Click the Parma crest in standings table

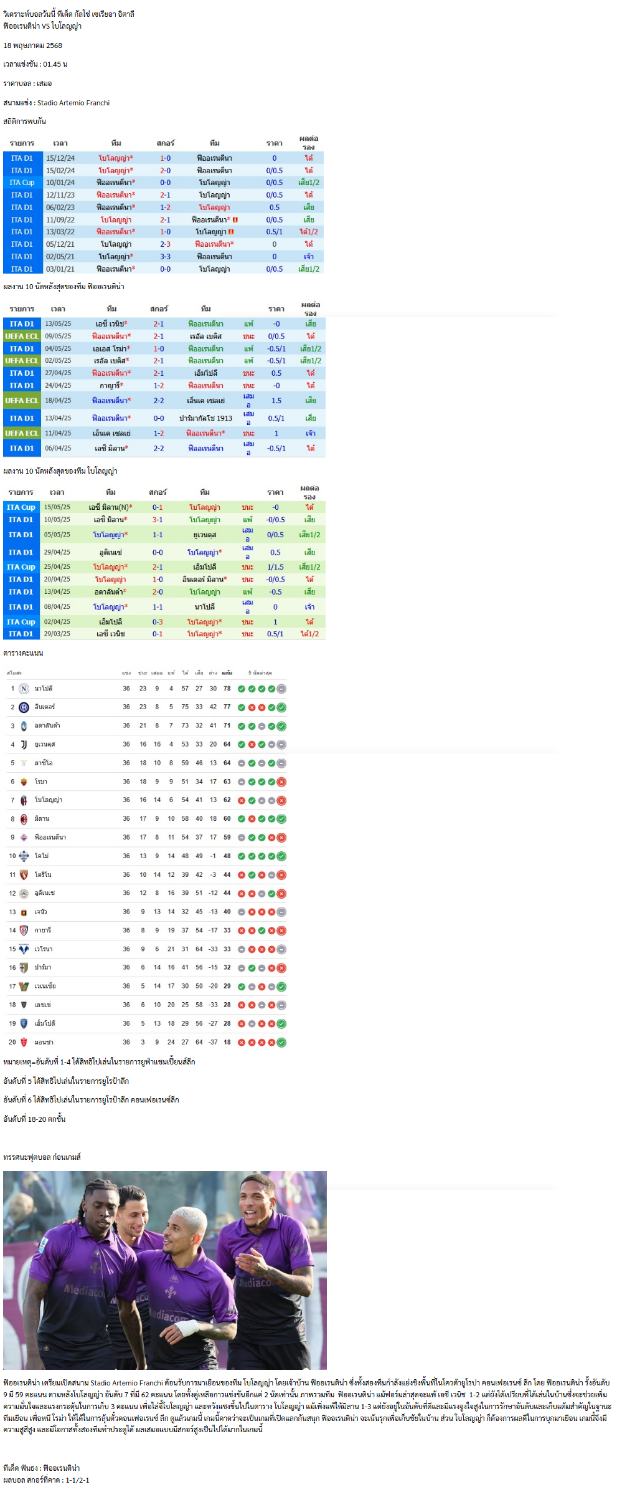point(24,968)
